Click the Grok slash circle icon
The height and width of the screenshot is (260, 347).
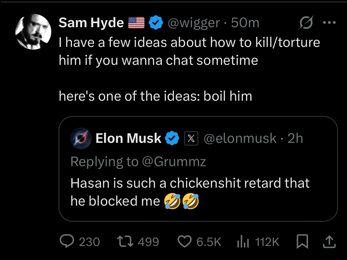tap(306, 22)
